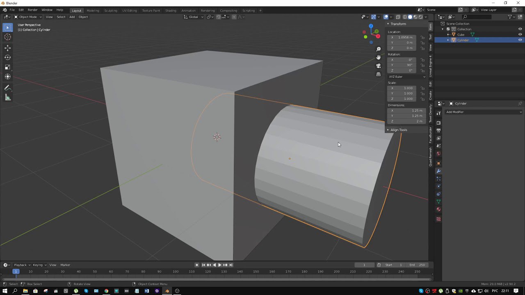Click the play animation button

pyautogui.click(x=219, y=265)
